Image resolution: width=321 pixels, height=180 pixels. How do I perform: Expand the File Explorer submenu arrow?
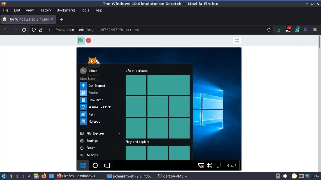(119, 133)
